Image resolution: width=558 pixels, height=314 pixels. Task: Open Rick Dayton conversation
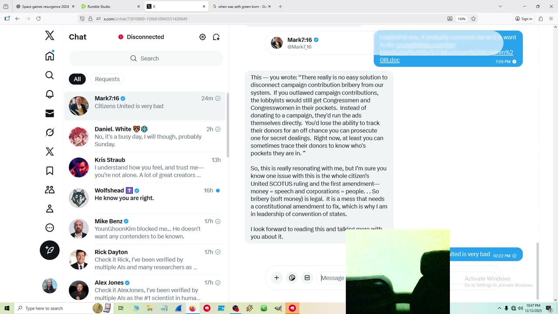coord(145,259)
